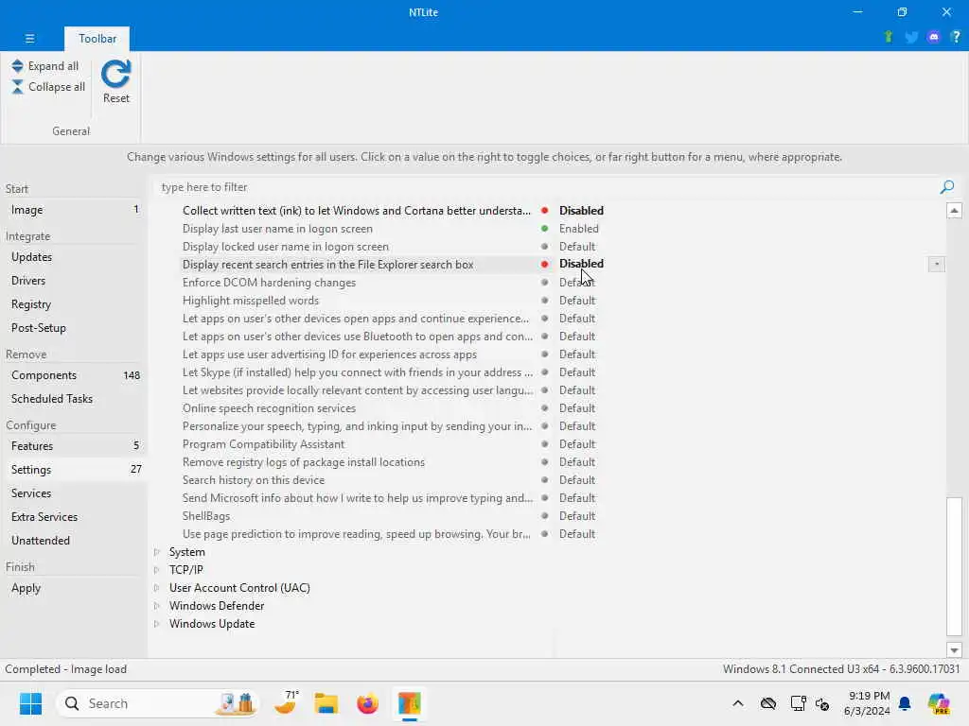The width and height of the screenshot is (969, 726).
Task: Toggle ShellBags Default value
Action: point(577,515)
